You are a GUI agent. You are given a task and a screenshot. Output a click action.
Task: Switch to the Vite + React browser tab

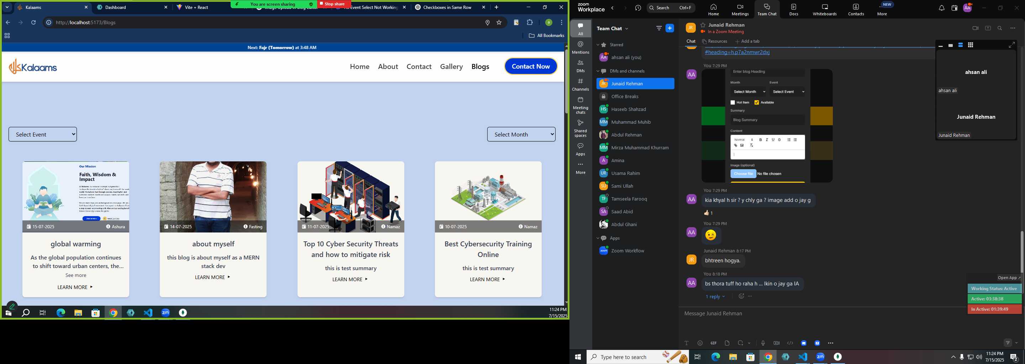(203, 7)
